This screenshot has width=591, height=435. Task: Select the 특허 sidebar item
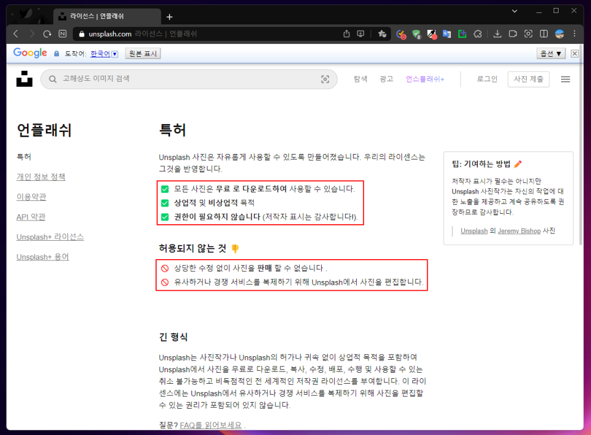click(x=24, y=157)
